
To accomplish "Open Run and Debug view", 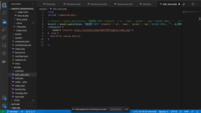I will (4, 29).
